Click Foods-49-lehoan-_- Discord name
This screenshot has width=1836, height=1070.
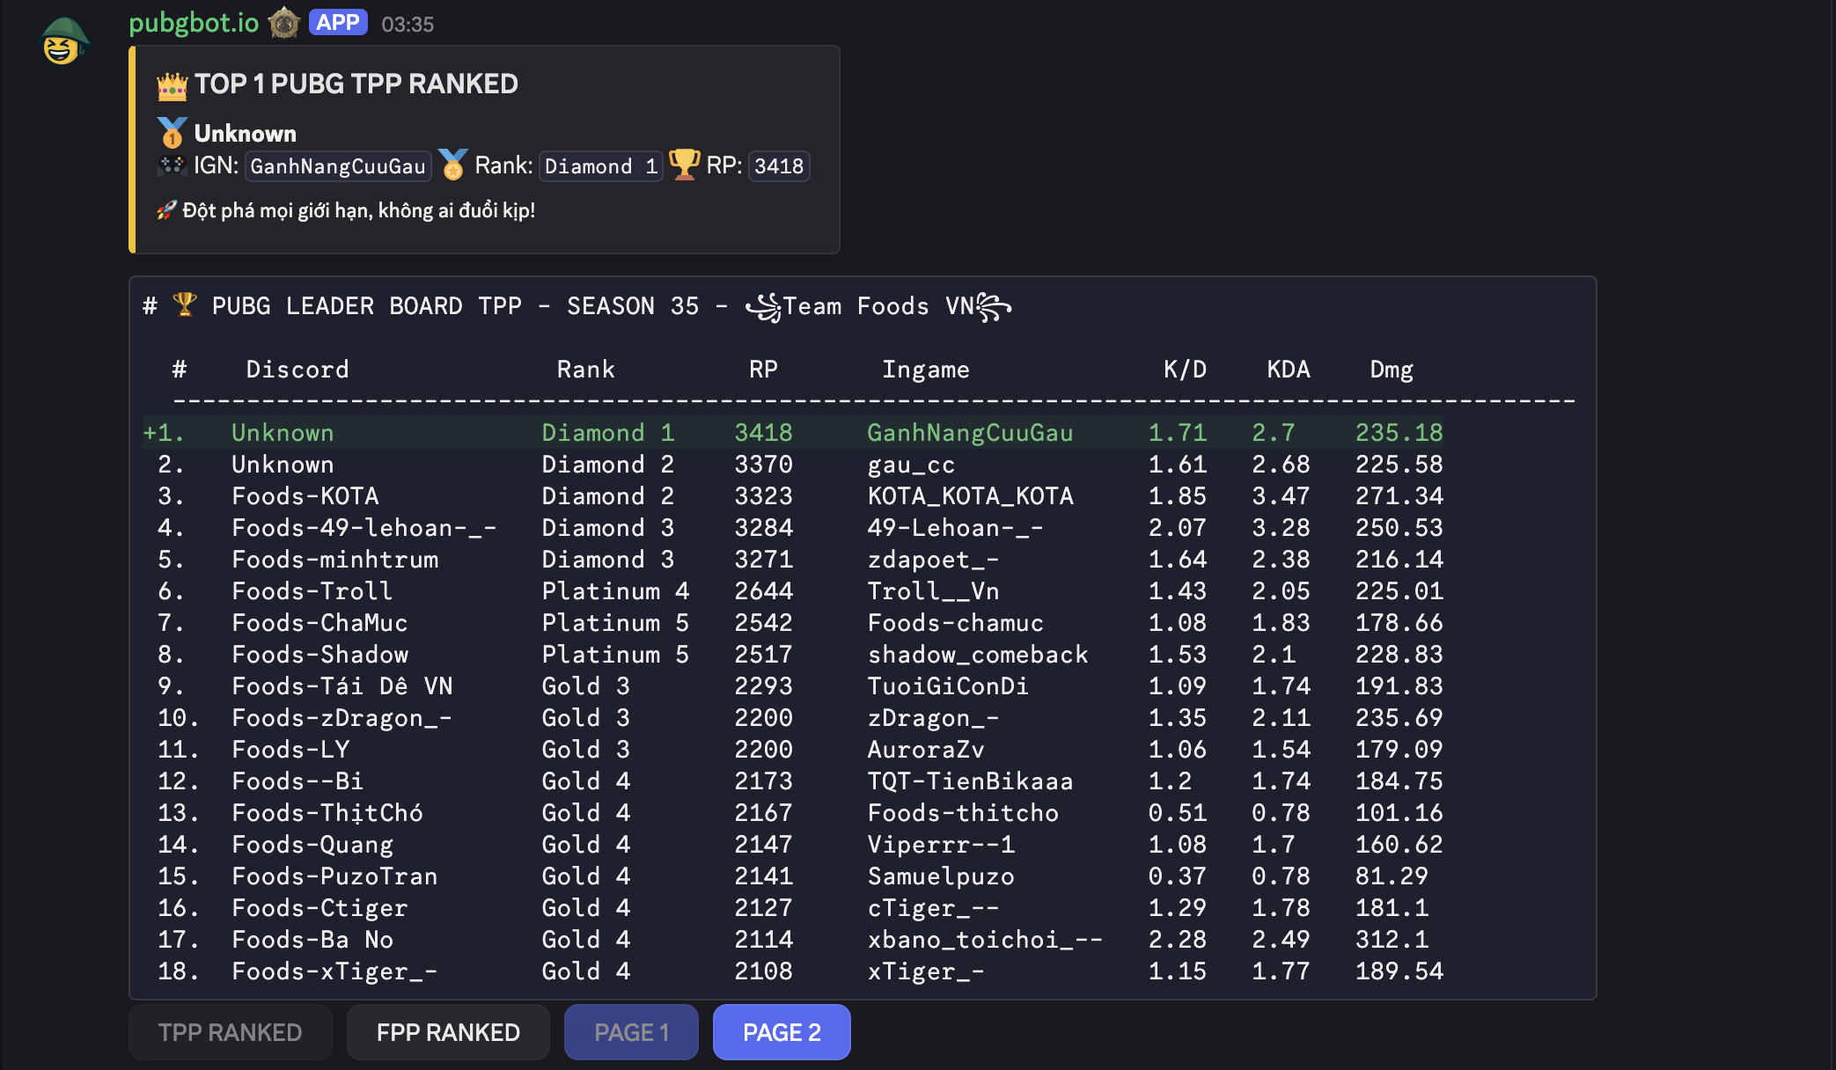point(364,528)
